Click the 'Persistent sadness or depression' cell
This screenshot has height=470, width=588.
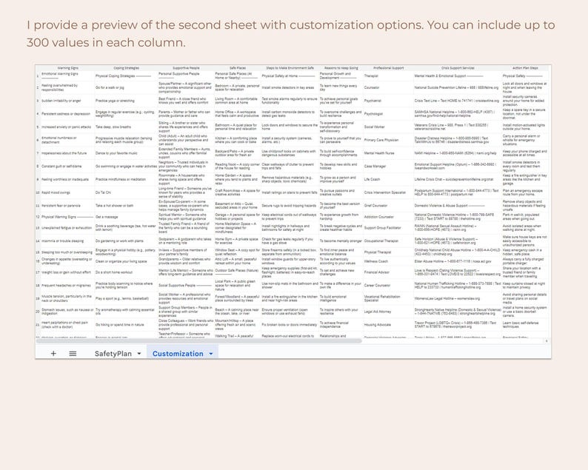click(68, 113)
